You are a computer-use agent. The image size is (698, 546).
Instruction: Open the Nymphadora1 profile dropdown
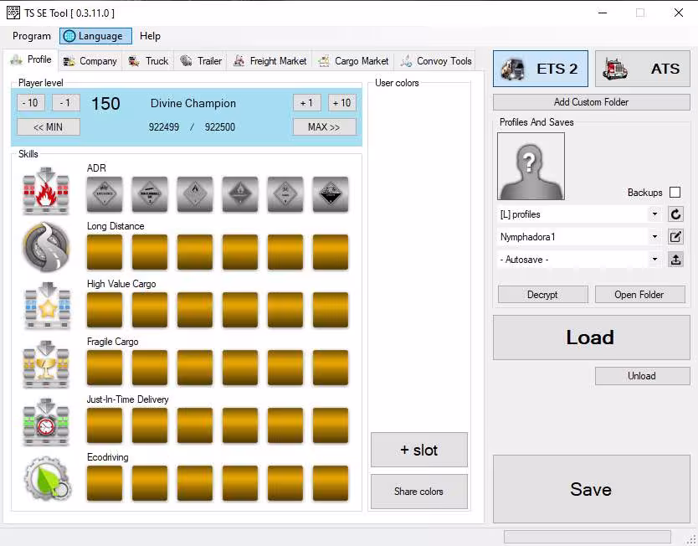654,237
